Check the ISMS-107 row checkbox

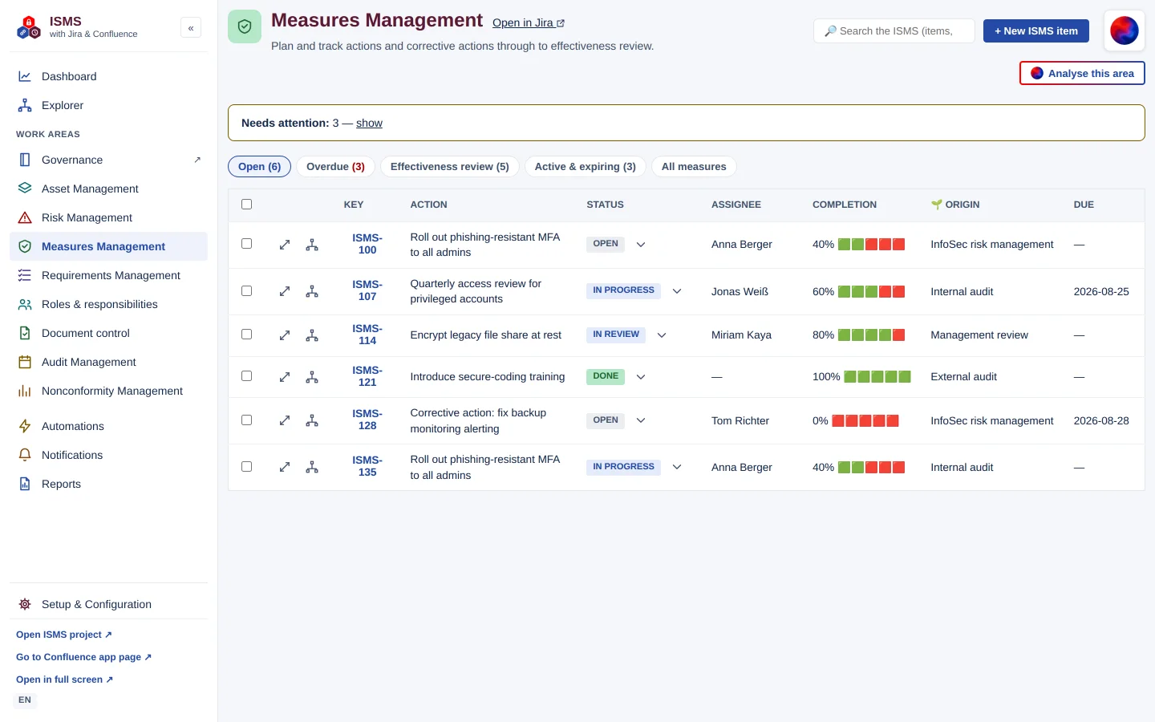click(x=247, y=290)
